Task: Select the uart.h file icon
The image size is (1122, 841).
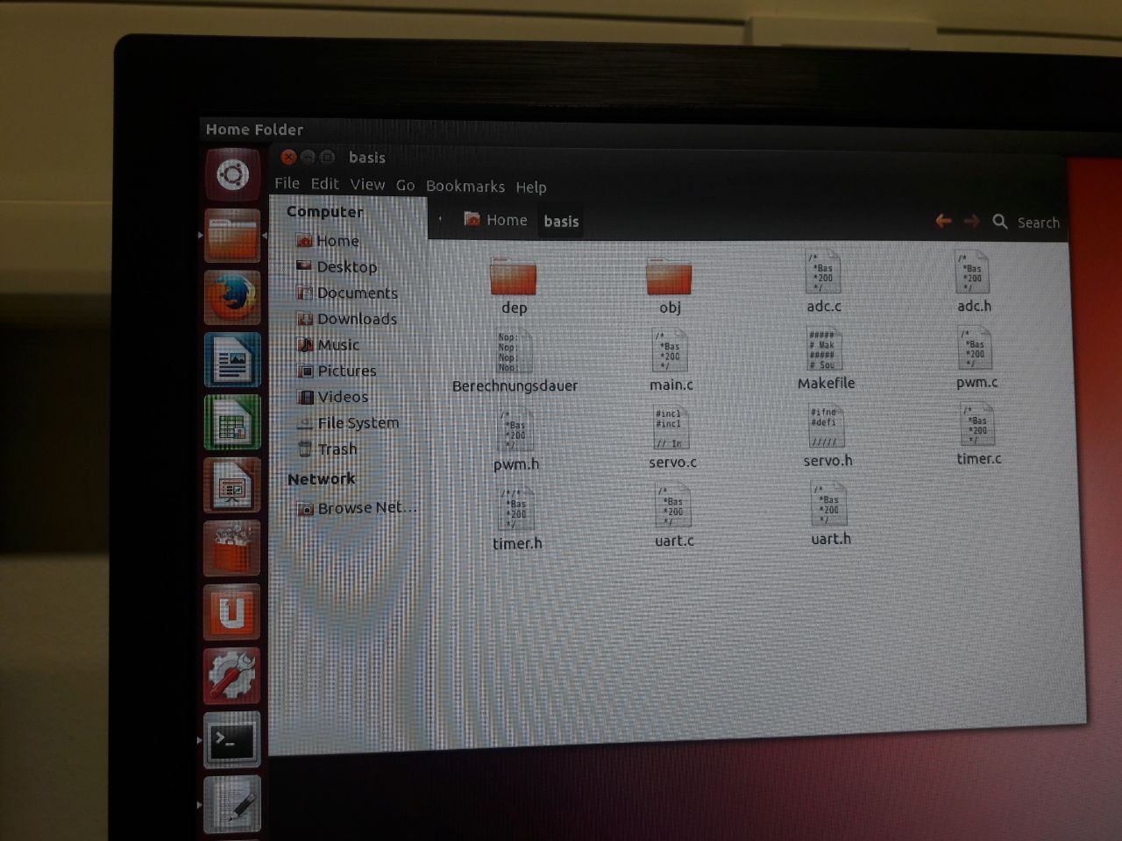Action: [829, 505]
